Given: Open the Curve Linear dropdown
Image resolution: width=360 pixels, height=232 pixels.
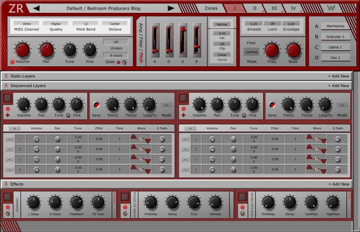Looking at the screenshot, I should 222,55.
